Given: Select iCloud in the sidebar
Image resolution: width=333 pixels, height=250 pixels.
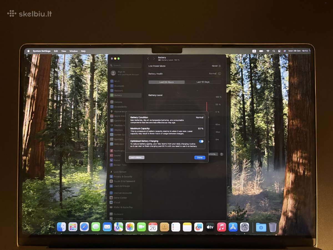Looking at the screenshot, I should click(125, 202).
